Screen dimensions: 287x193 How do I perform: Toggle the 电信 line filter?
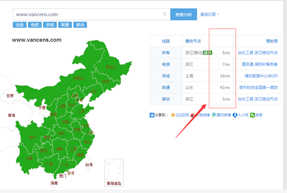[x=35, y=25]
